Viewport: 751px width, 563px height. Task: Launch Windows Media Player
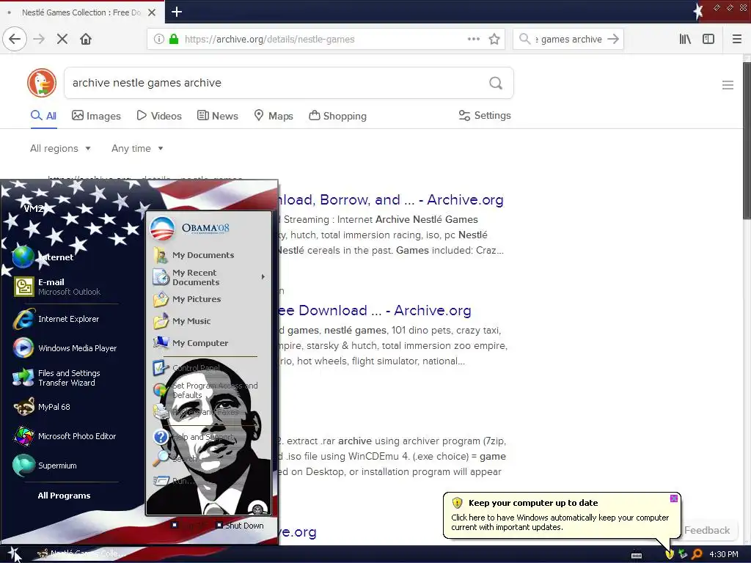coord(65,348)
